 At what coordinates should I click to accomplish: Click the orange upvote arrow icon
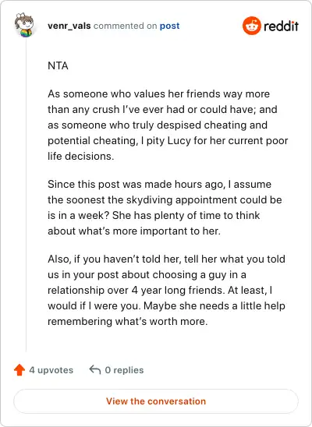pos(19,369)
